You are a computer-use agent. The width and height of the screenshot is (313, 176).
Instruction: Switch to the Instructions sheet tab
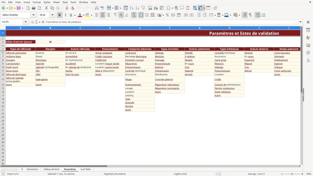tap(32, 169)
